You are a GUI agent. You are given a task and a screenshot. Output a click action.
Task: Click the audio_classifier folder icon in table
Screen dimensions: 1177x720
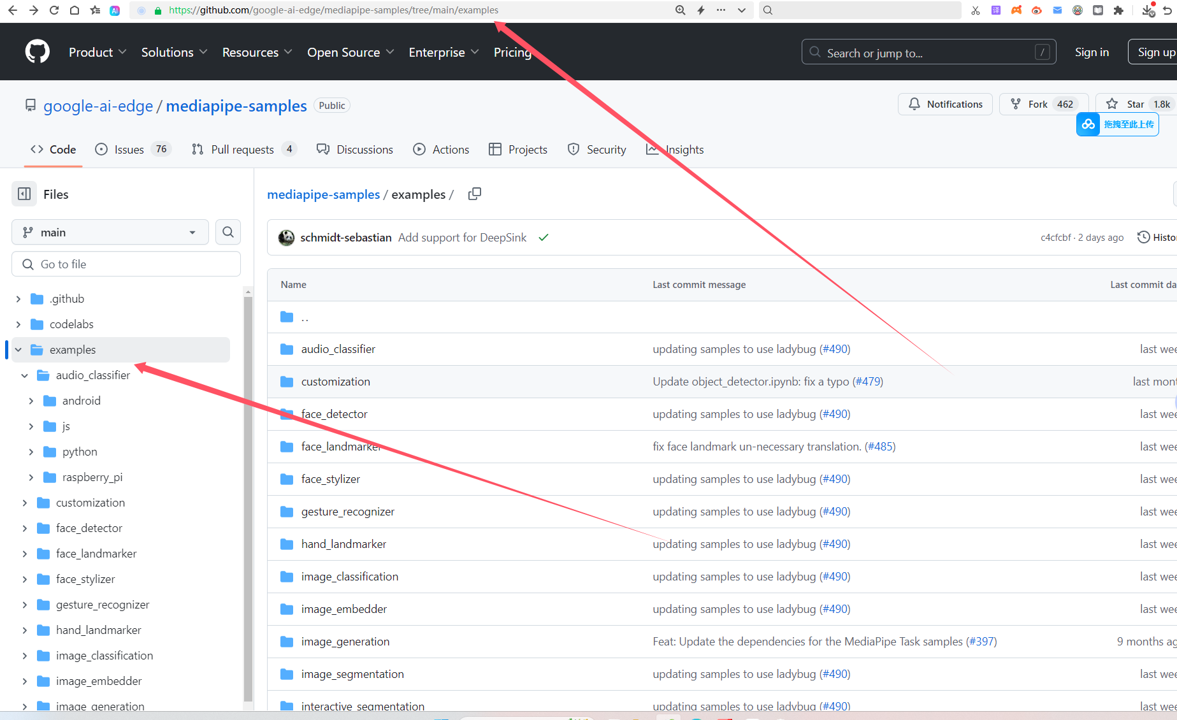tap(287, 349)
